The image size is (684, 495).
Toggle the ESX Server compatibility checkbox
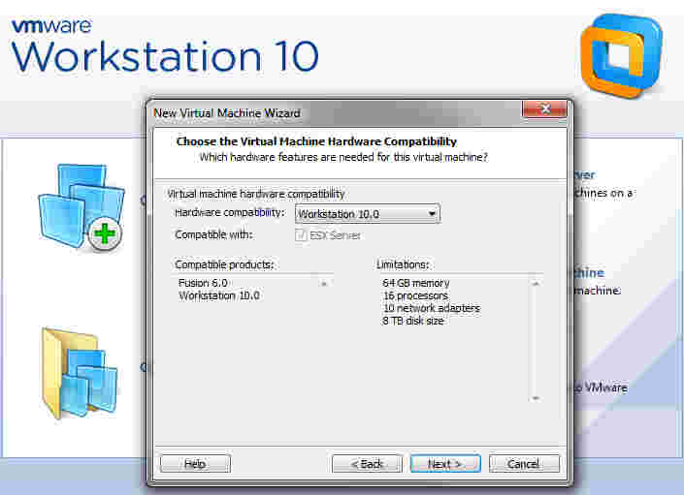point(301,235)
